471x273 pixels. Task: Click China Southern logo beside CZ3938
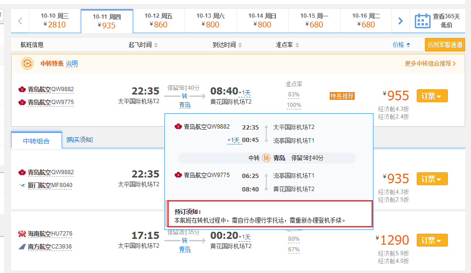click(22, 247)
